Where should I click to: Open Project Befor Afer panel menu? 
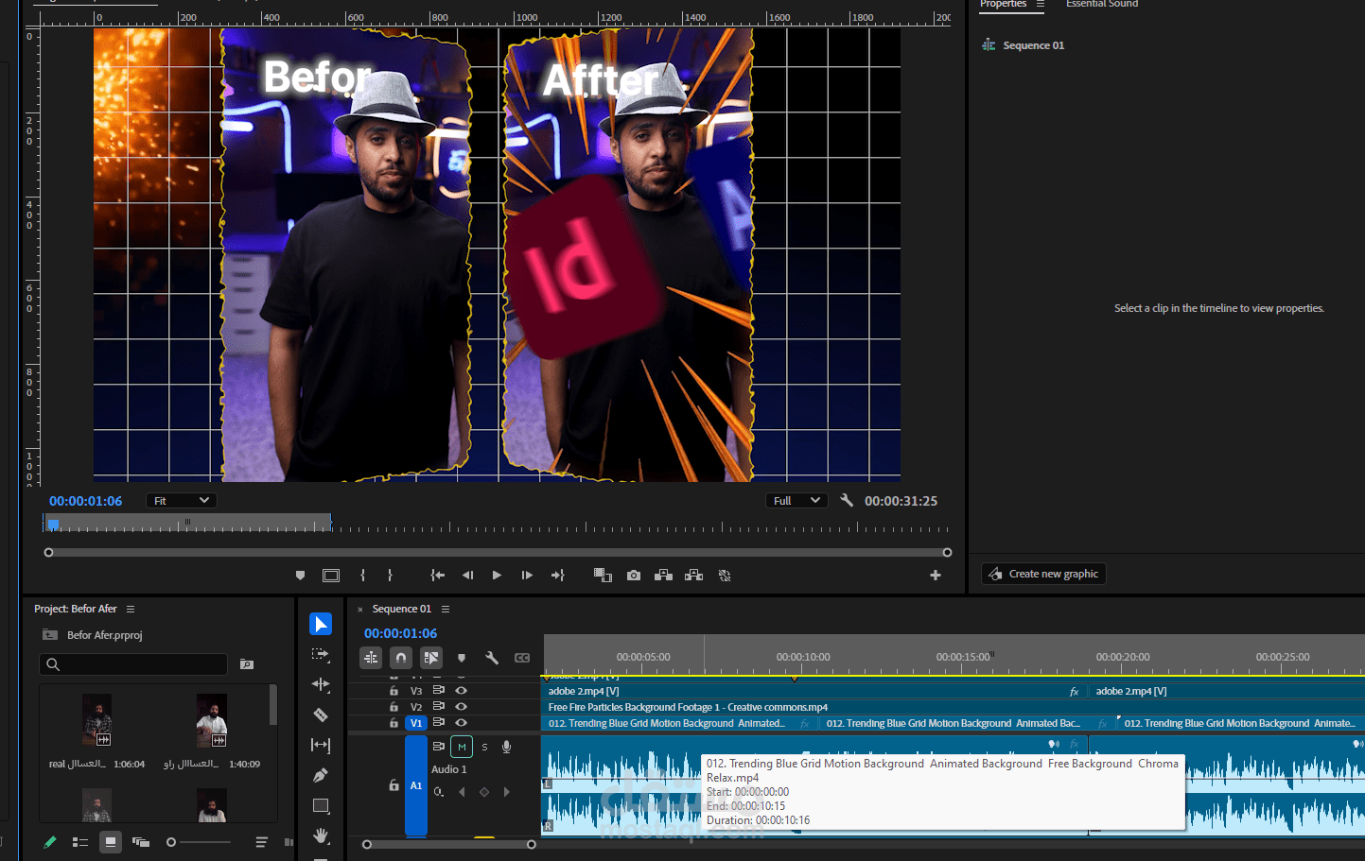tap(131, 609)
